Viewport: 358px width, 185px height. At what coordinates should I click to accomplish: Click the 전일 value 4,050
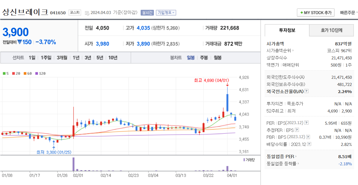(x=103, y=28)
